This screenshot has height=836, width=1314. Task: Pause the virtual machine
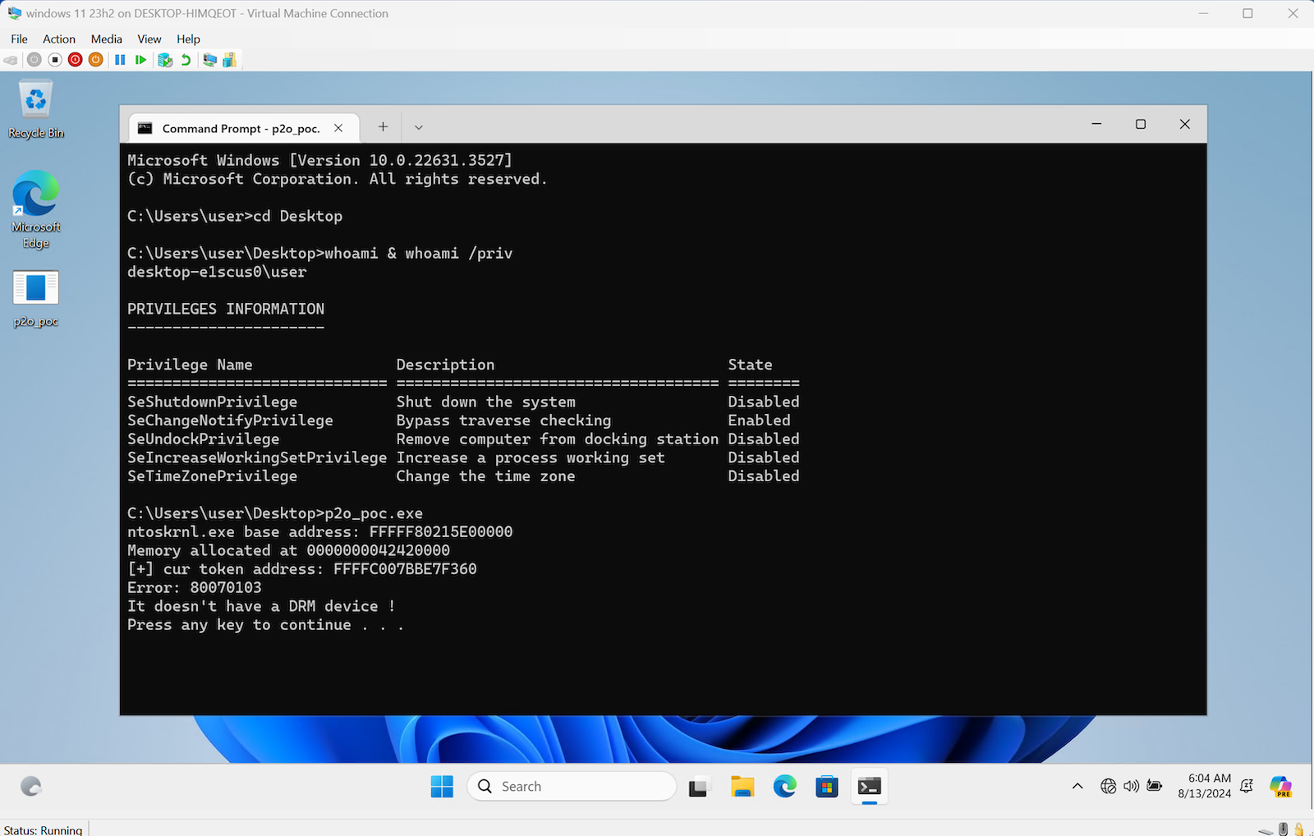pos(120,60)
